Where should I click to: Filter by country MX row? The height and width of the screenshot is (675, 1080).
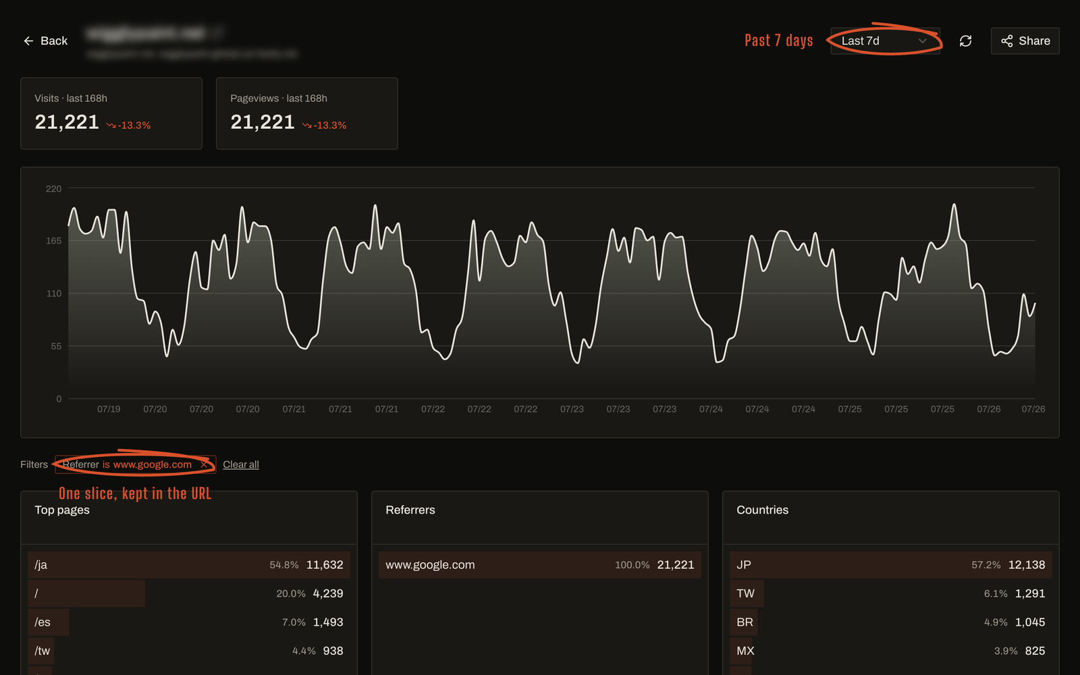(x=891, y=651)
